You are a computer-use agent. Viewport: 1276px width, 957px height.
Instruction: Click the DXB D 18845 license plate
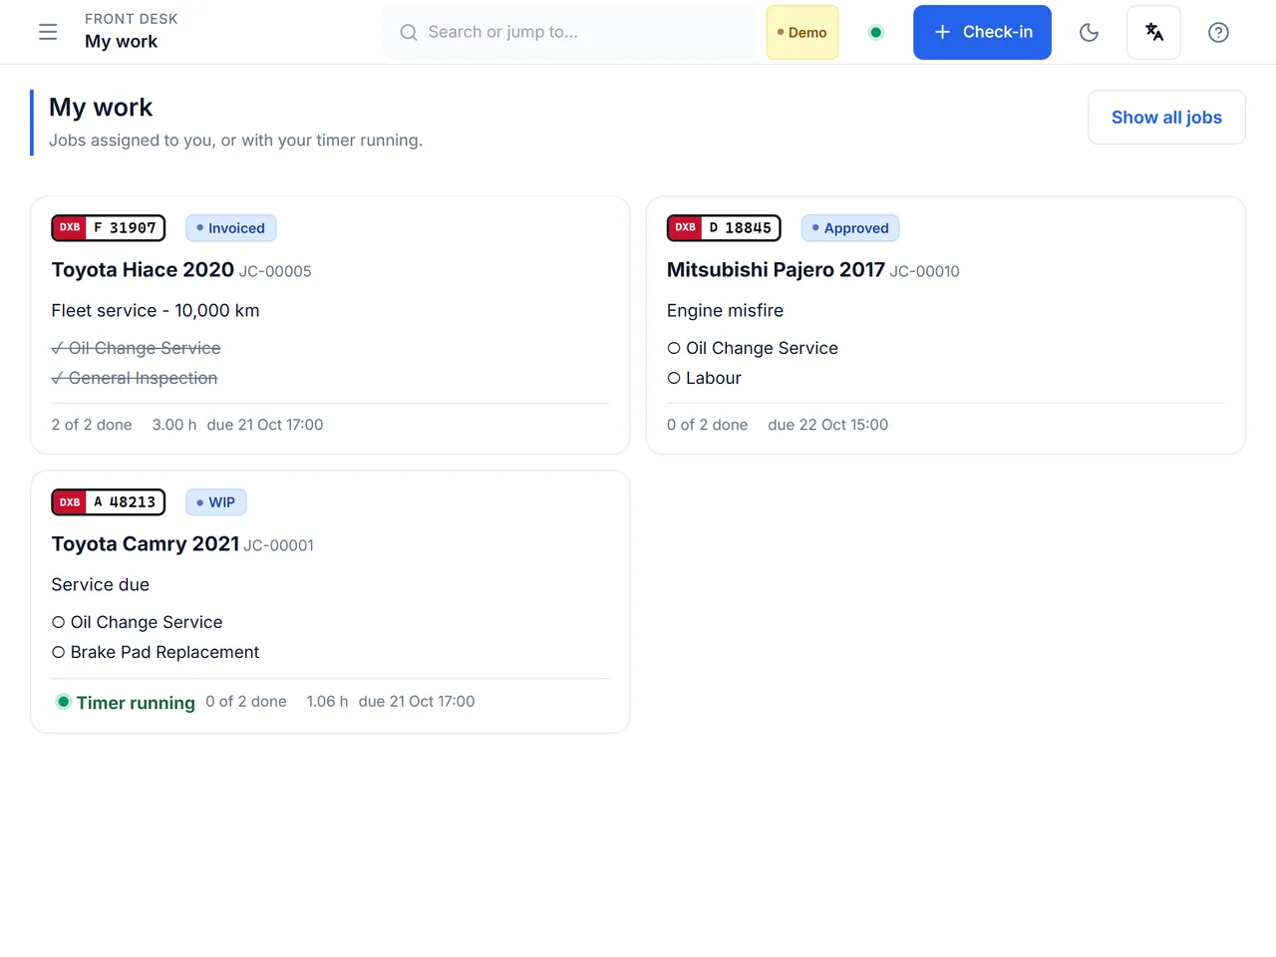tap(724, 228)
